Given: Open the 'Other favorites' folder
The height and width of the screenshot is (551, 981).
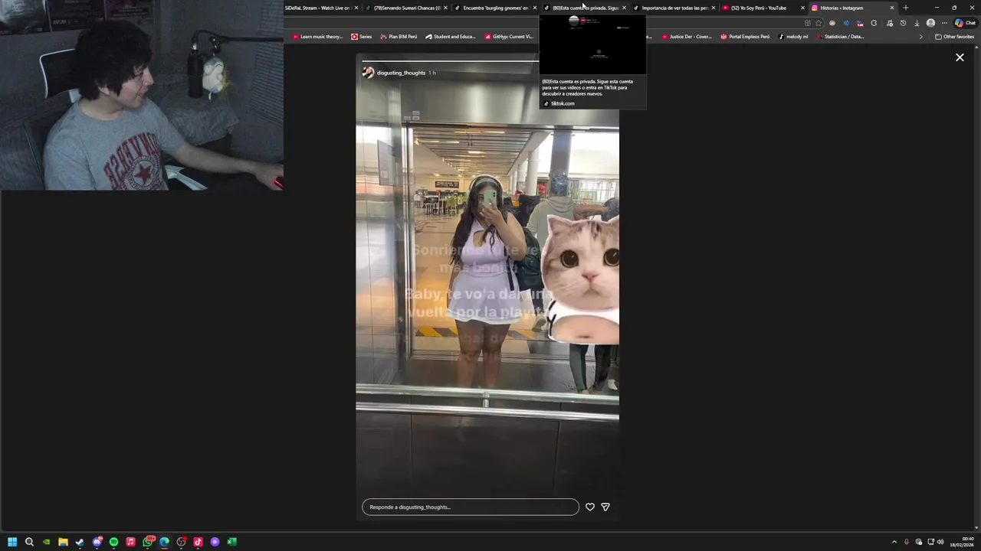Looking at the screenshot, I should (954, 37).
